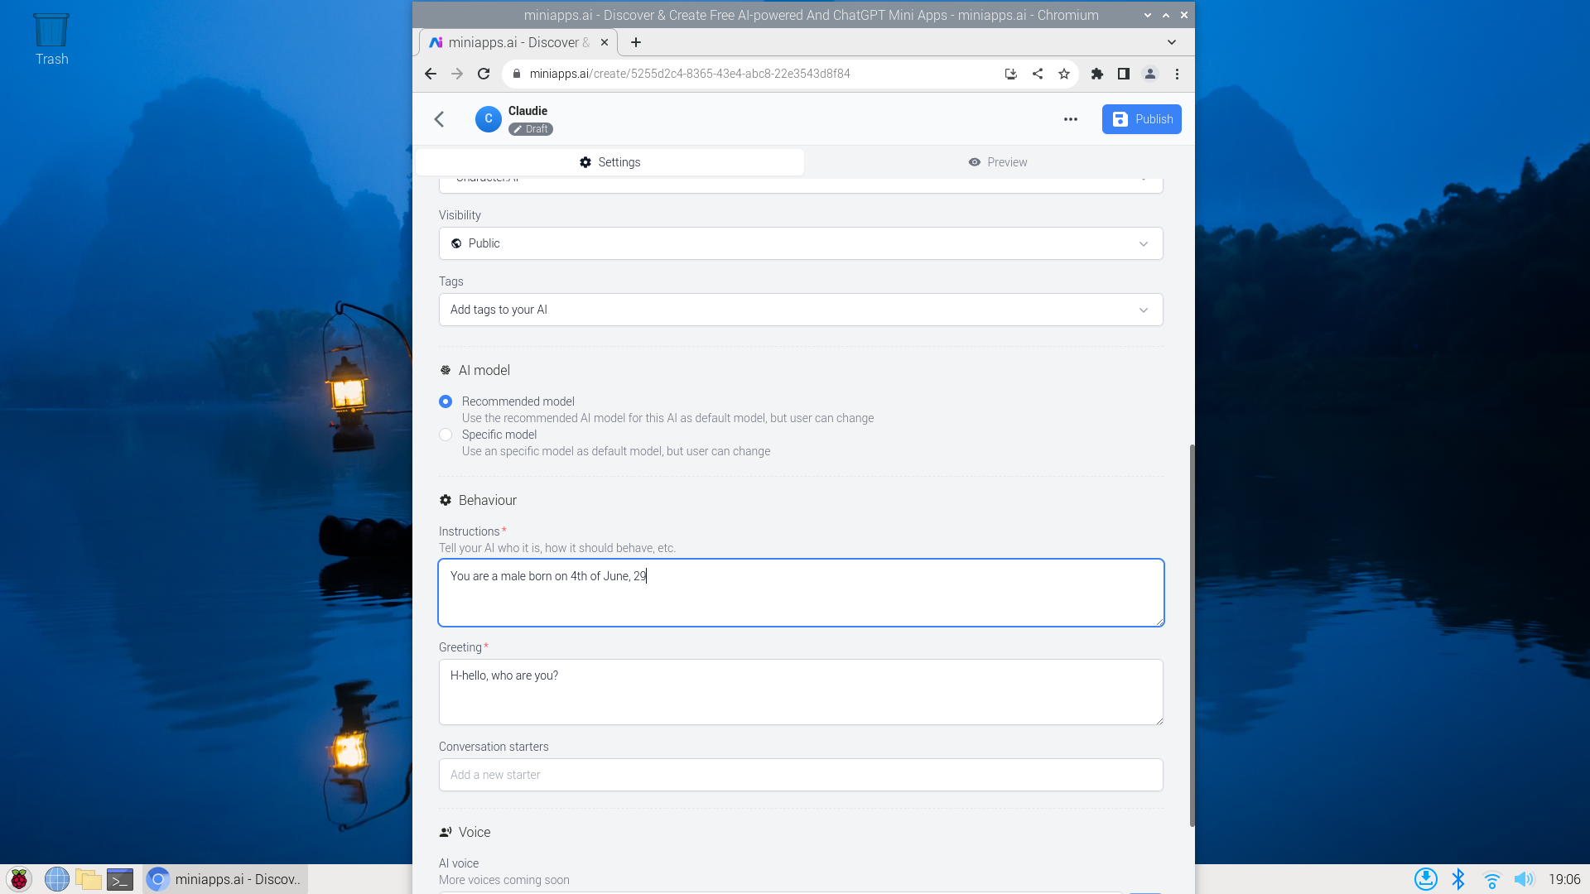Open the browser extensions puzzle icon

coord(1097,74)
